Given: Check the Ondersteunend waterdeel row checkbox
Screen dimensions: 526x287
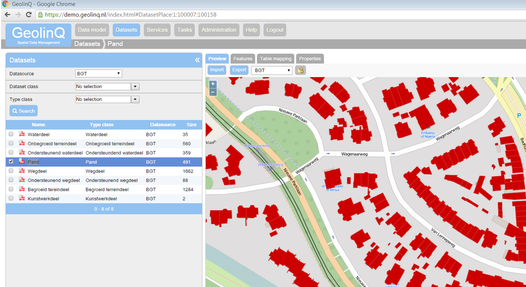Looking at the screenshot, I should tap(11, 152).
